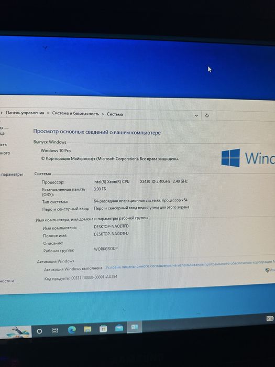Screen dimensions: 275x367
Task: Click the system tray icon at the taskbar's right edge
Action: [x=270, y=318]
